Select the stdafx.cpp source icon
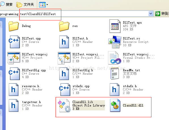Screen dimensions: 169x130 click(x=65, y=89)
